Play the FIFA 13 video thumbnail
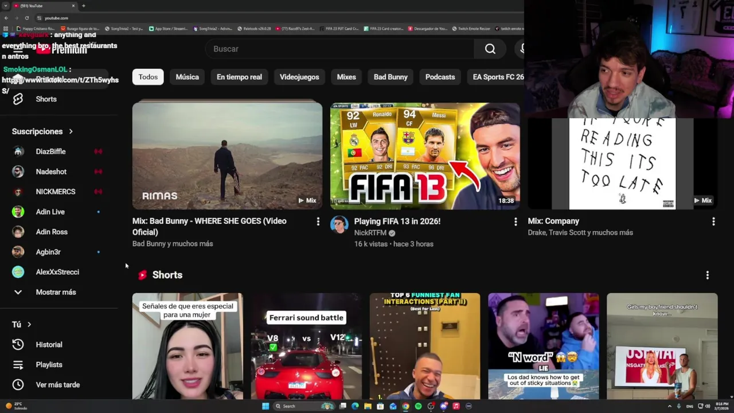This screenshot has height=413, width=734. (x=425, y=155)
